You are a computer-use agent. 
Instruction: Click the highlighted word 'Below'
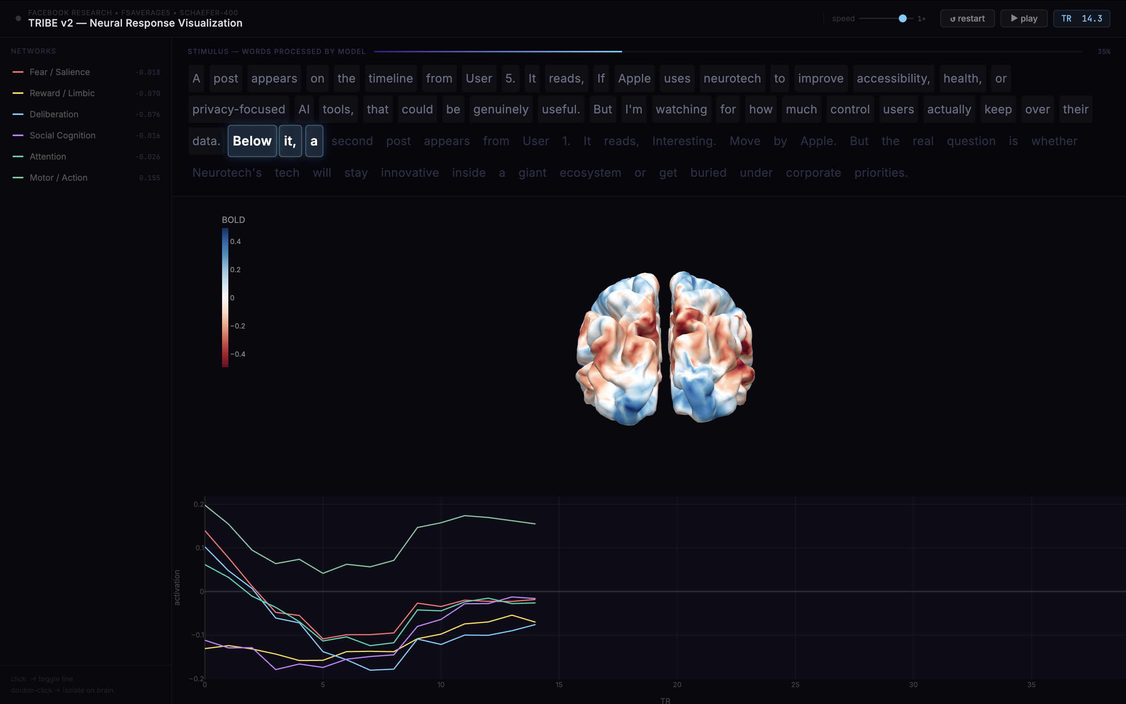tap(252, 141)
